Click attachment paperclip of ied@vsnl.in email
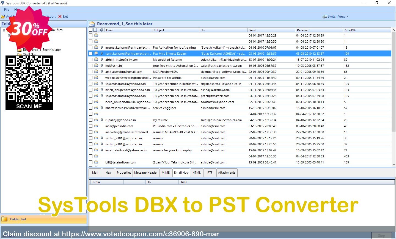 coord(101,65)
